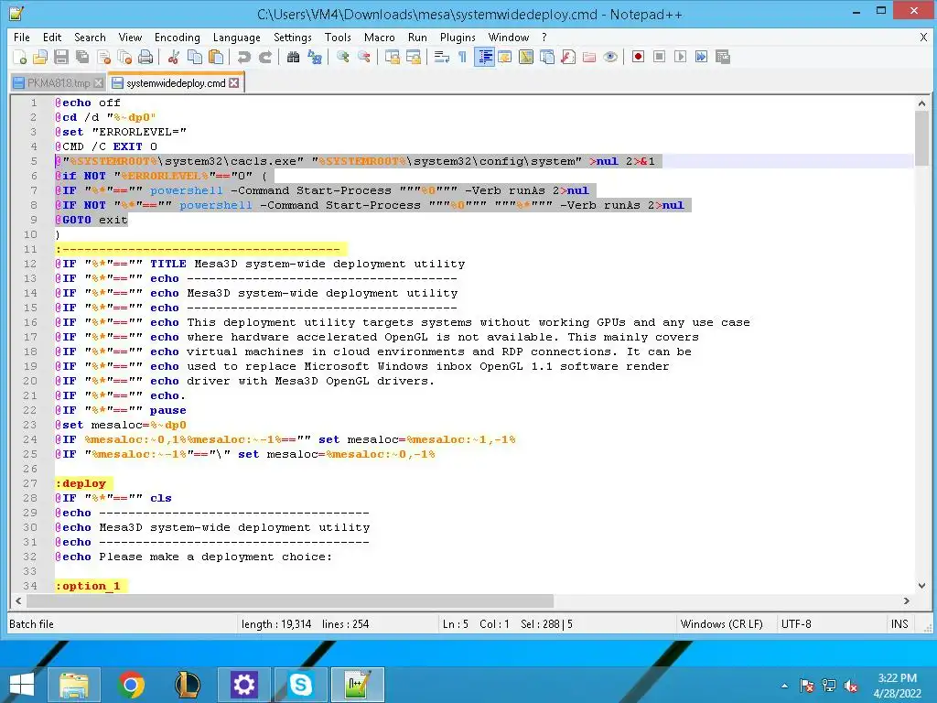Close the systemwidedeploy.cmd tab
937x703 pixels.
pos(234,83)
